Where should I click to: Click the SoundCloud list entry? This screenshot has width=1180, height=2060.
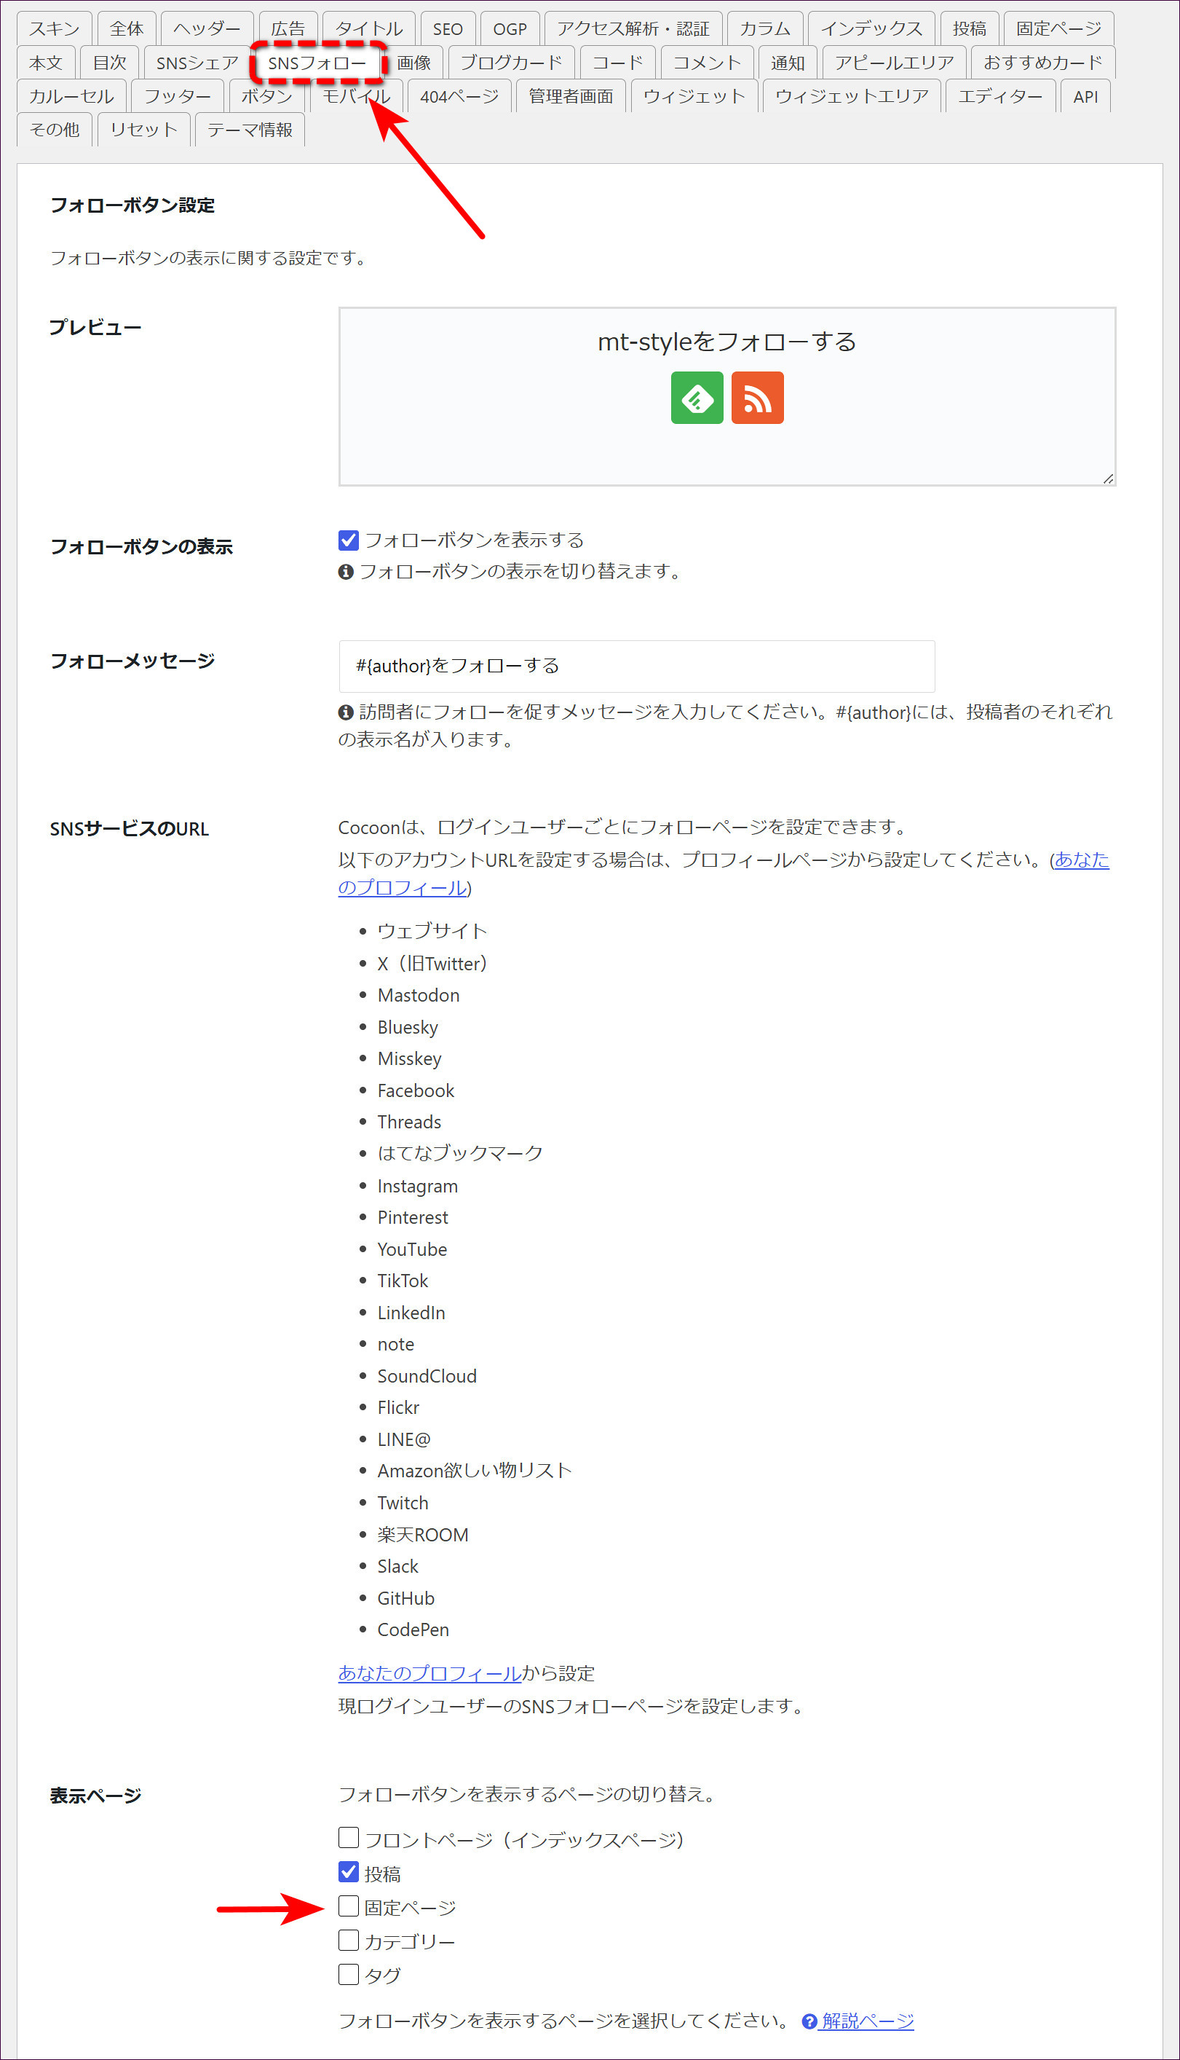click(427, 1376)
